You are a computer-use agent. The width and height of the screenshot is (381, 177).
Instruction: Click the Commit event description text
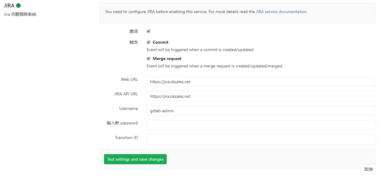click(x=200, y=50)
